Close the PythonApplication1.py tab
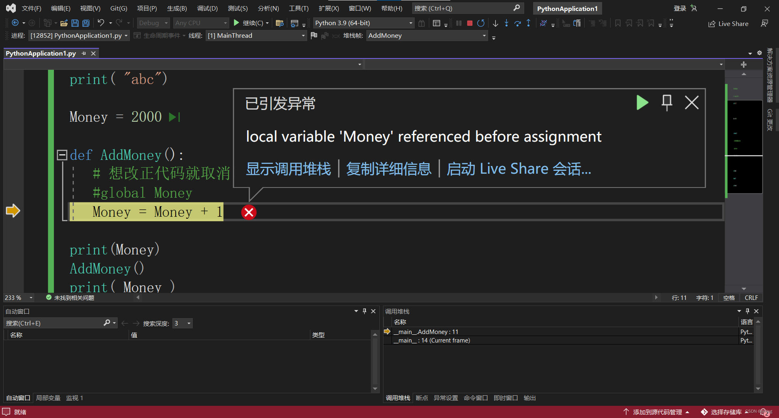Viewport: 779px width, 418px height. click(x=93, y=54)
